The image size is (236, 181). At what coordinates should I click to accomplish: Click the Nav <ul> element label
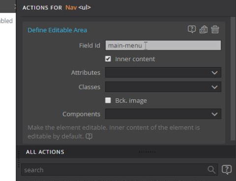tap(78, 7)
